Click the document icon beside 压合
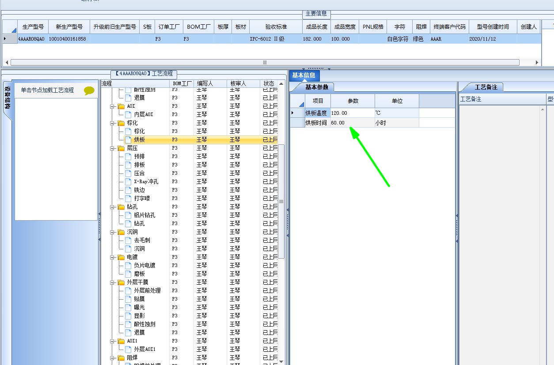Viewport: 554px width, 365px height. tap(128, 173)
